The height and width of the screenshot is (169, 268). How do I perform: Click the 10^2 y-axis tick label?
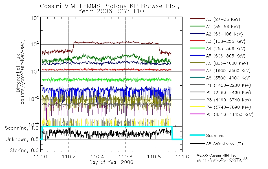coord(35,45)
